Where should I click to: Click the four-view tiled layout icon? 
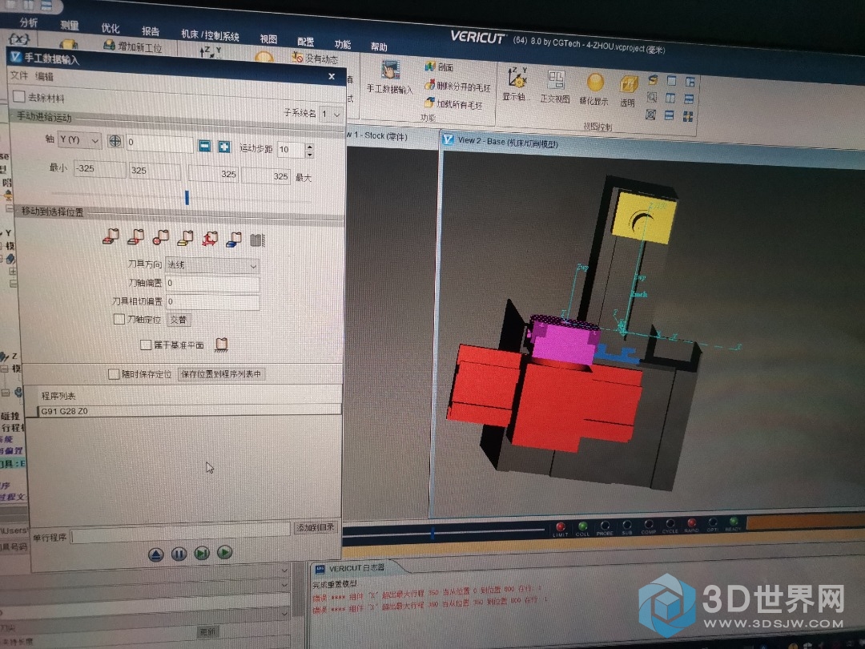click(688, 116)
